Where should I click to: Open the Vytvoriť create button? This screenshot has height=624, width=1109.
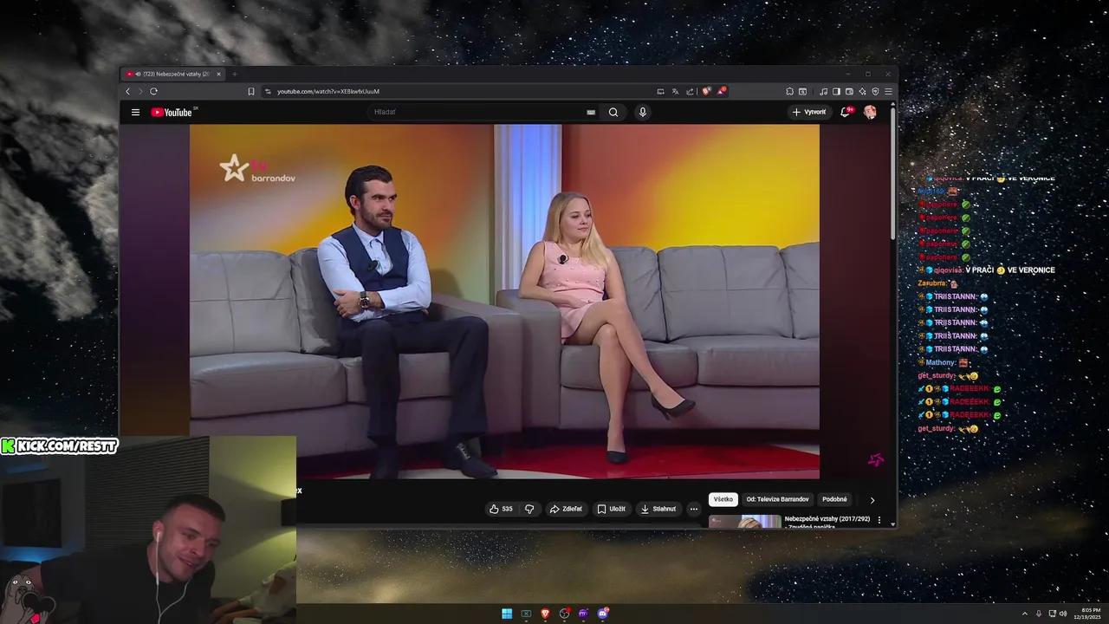point(809,112)
